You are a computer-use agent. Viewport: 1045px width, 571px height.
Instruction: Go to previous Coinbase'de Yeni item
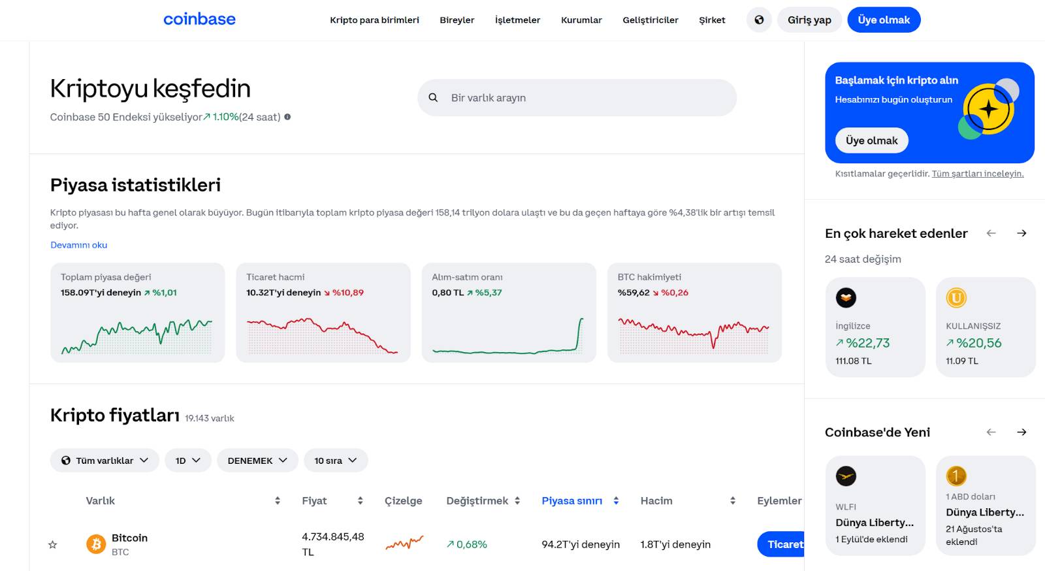[991, 432]
